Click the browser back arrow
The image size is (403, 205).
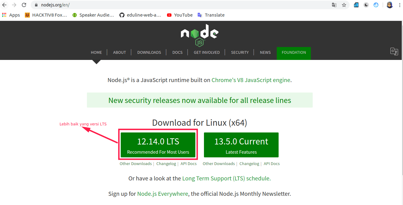pos(4,5)
